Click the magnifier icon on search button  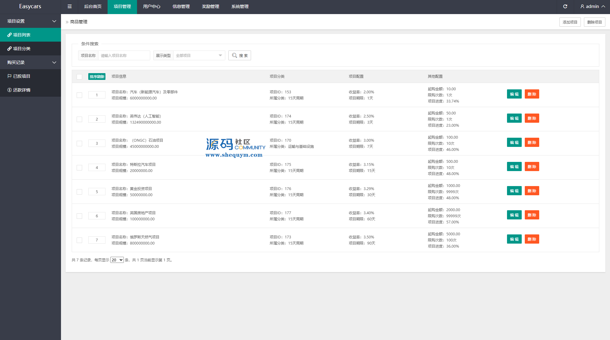click(234, 55)
